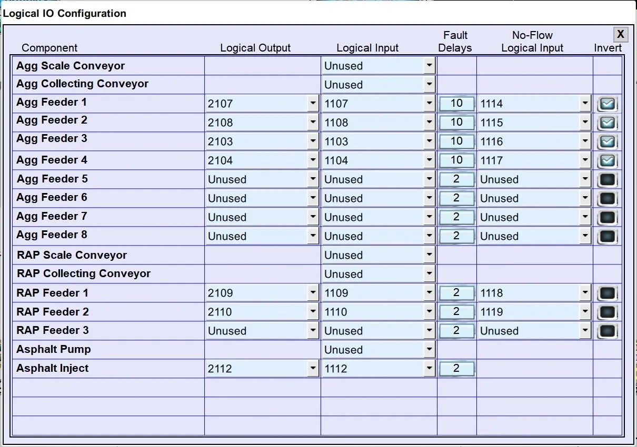637x447 pixels.
Task: Turn on Invert for RAP Feeder 1
Action: [x=607, y=293]
